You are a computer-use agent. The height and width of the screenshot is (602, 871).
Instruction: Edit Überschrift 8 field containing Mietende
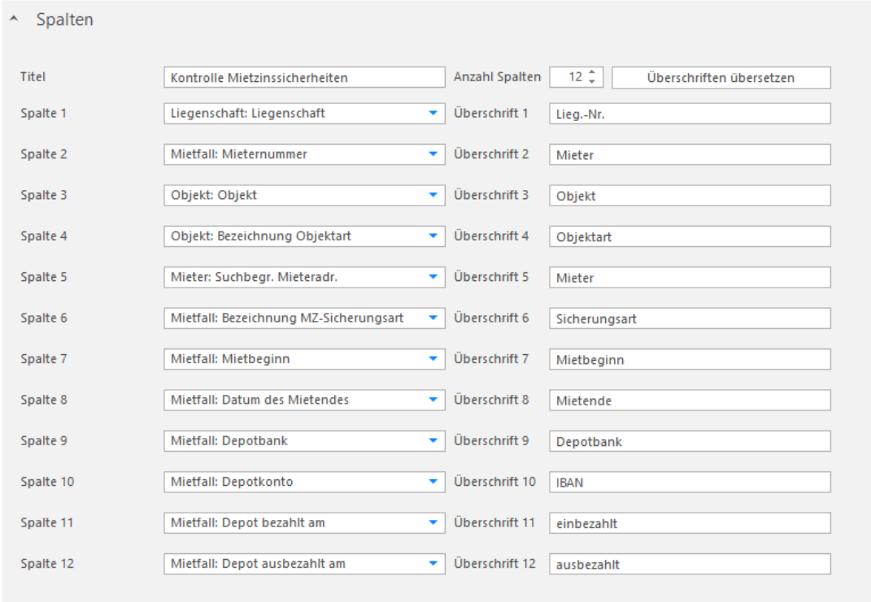[x=690, y=401]
